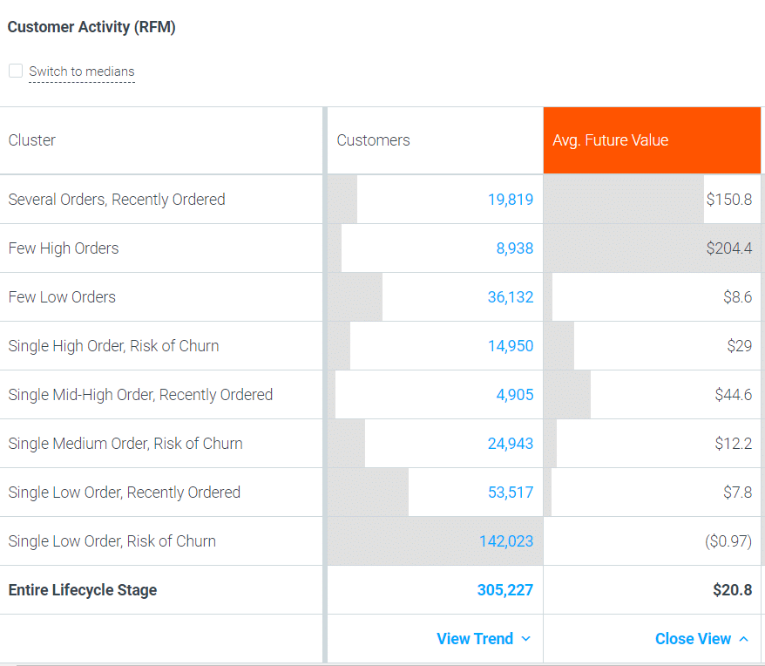Click the 36,132 customers value
This screenshot has width=765, height=666.
(x=511, y=297)
